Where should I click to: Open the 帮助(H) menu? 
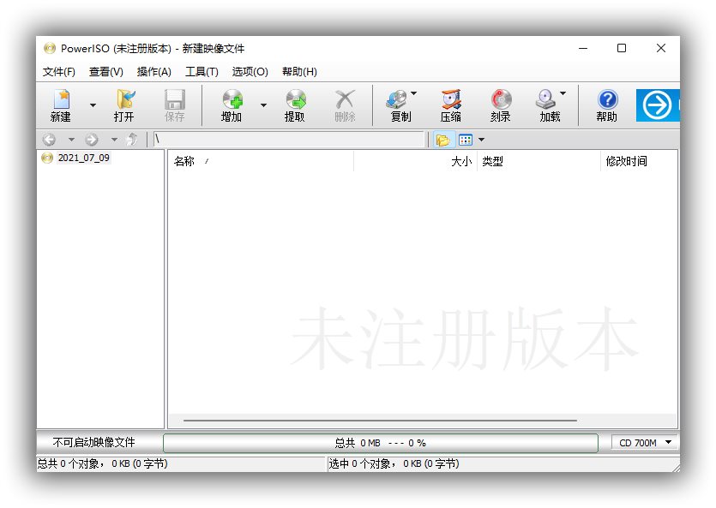tap(299, 72)
